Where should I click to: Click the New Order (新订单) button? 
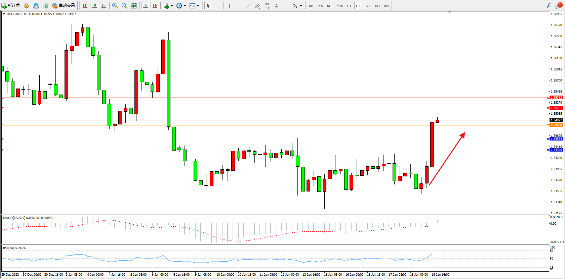click(11, 5)
